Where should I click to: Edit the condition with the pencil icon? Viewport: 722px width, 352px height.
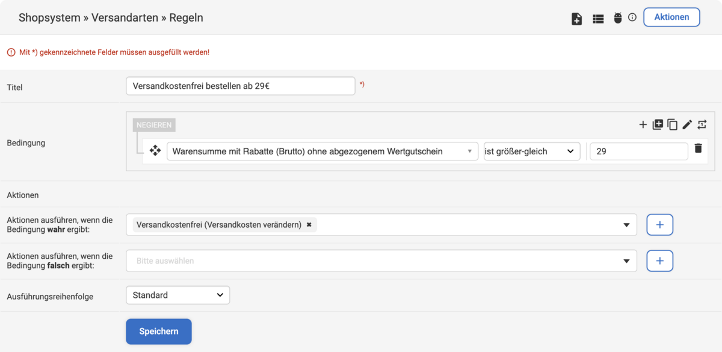(688, 124)
